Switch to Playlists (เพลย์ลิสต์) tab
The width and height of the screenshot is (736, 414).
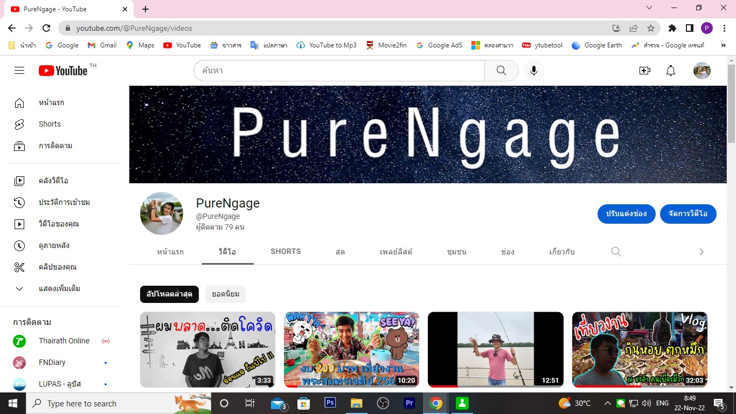point(396,252)
